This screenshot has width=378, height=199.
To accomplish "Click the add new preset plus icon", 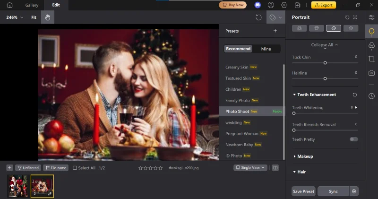I will [x=275, y=31].
